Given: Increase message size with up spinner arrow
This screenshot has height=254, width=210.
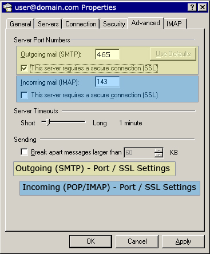Looking at the screenshot, I should pos(159,150).
